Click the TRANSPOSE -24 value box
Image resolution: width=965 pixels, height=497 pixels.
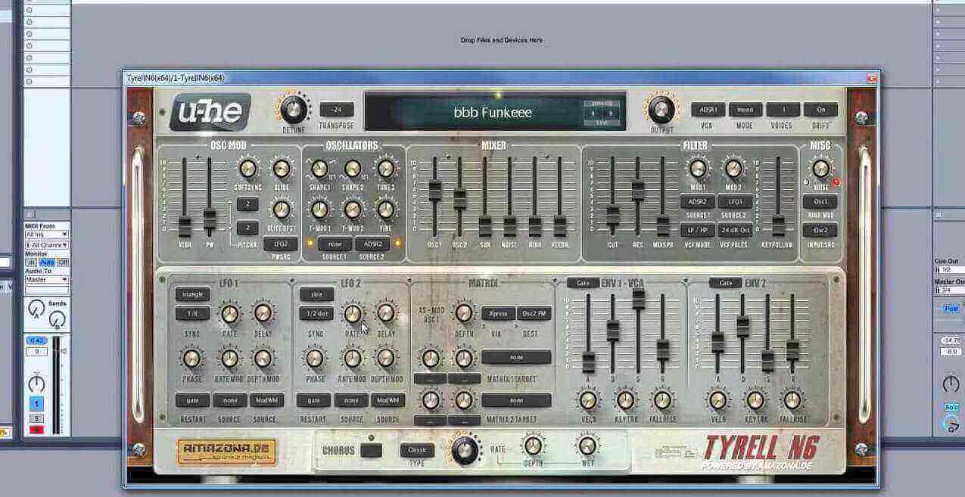click(x=337, y=110)
